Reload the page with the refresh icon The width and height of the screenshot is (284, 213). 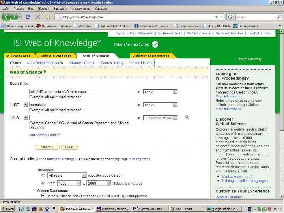coord(28,17)
